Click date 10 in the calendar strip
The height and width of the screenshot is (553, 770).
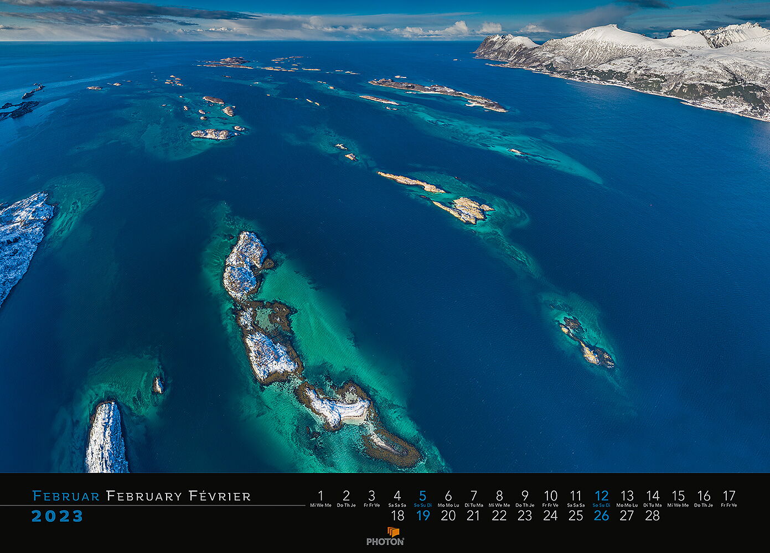pyautogui.click(x=550, y=495)
